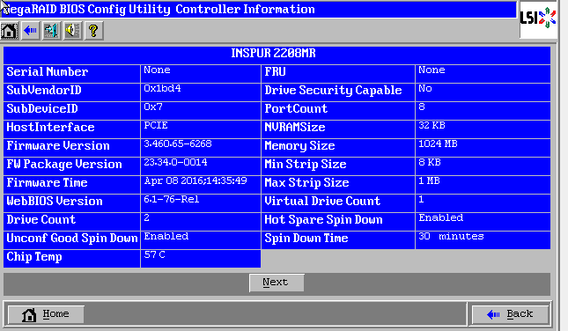Click the Home house icon in toolbar
The image size is (568, 331).
pos(10,31)
